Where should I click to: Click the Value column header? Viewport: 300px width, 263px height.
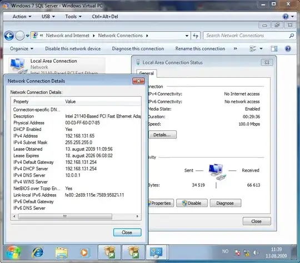click(x=102, y=102)
